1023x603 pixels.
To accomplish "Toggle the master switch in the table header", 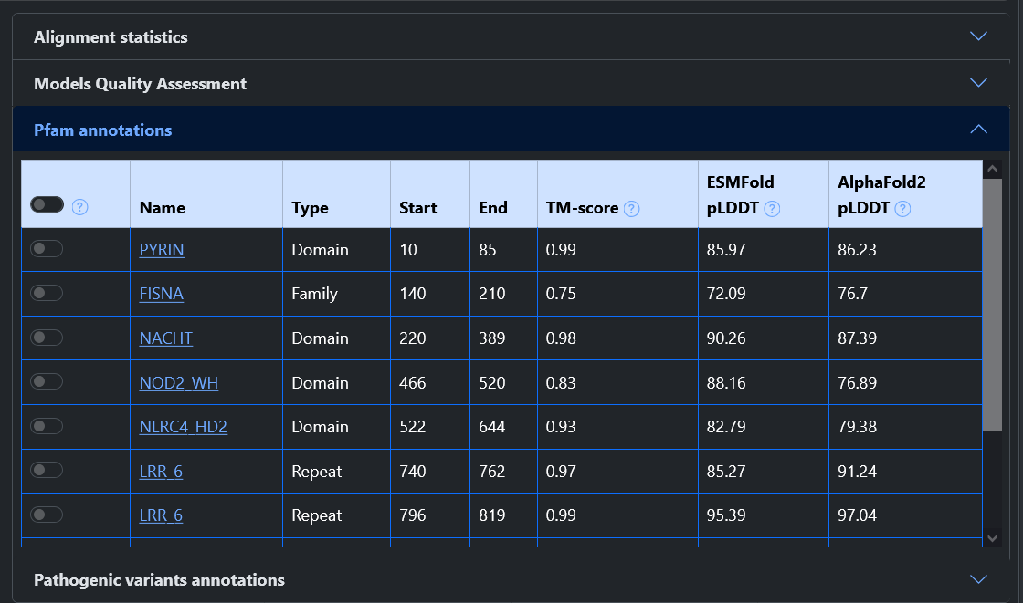I will [x=47, y=204].
